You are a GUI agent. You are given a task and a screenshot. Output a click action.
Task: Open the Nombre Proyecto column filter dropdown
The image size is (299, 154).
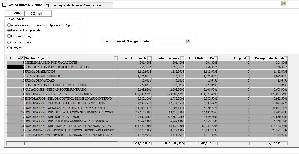click(116, 58)
